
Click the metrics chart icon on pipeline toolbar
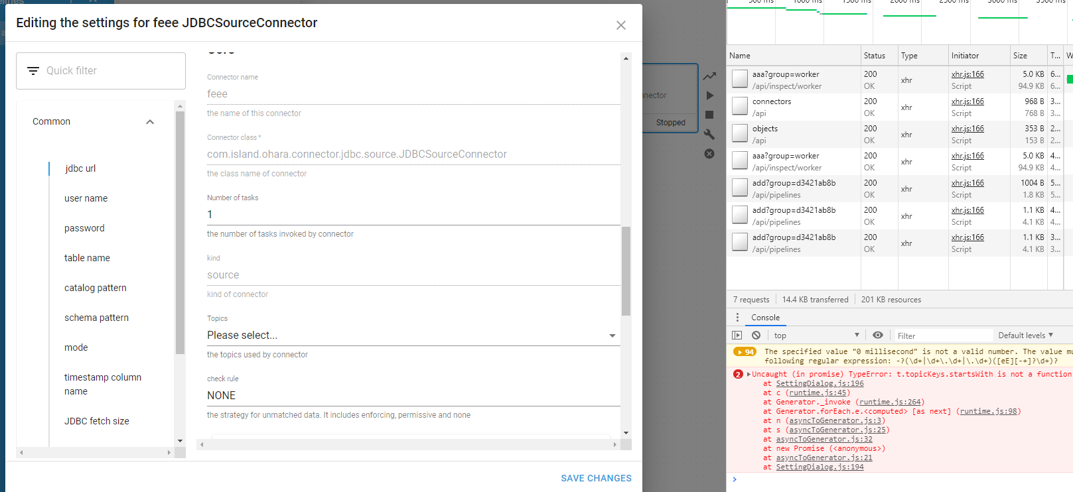tap(709, 76)
